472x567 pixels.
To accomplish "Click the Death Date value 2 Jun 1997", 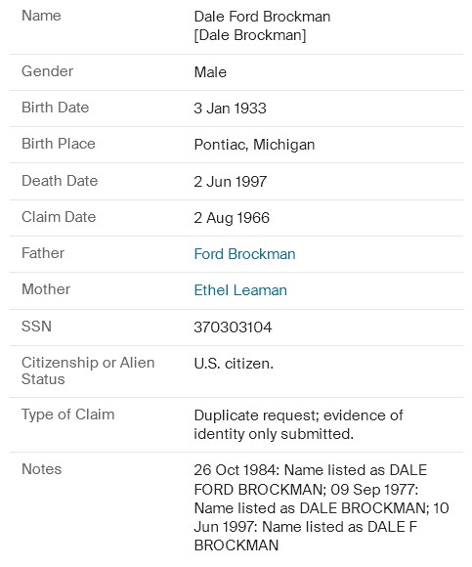I will coord(231,182).
